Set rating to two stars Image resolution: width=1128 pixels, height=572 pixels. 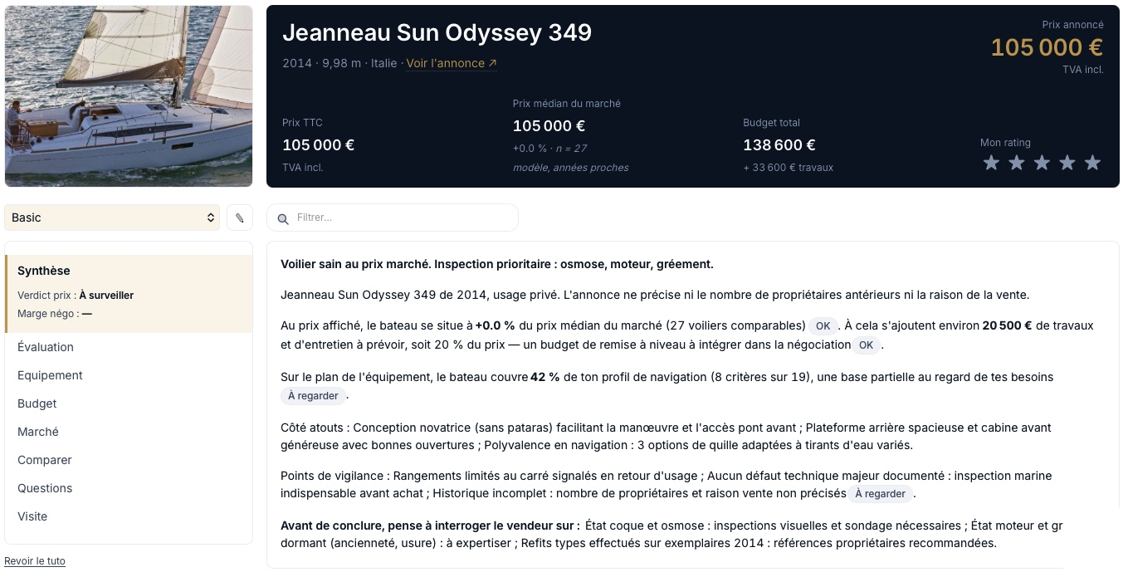click(x=1017, y=163)
